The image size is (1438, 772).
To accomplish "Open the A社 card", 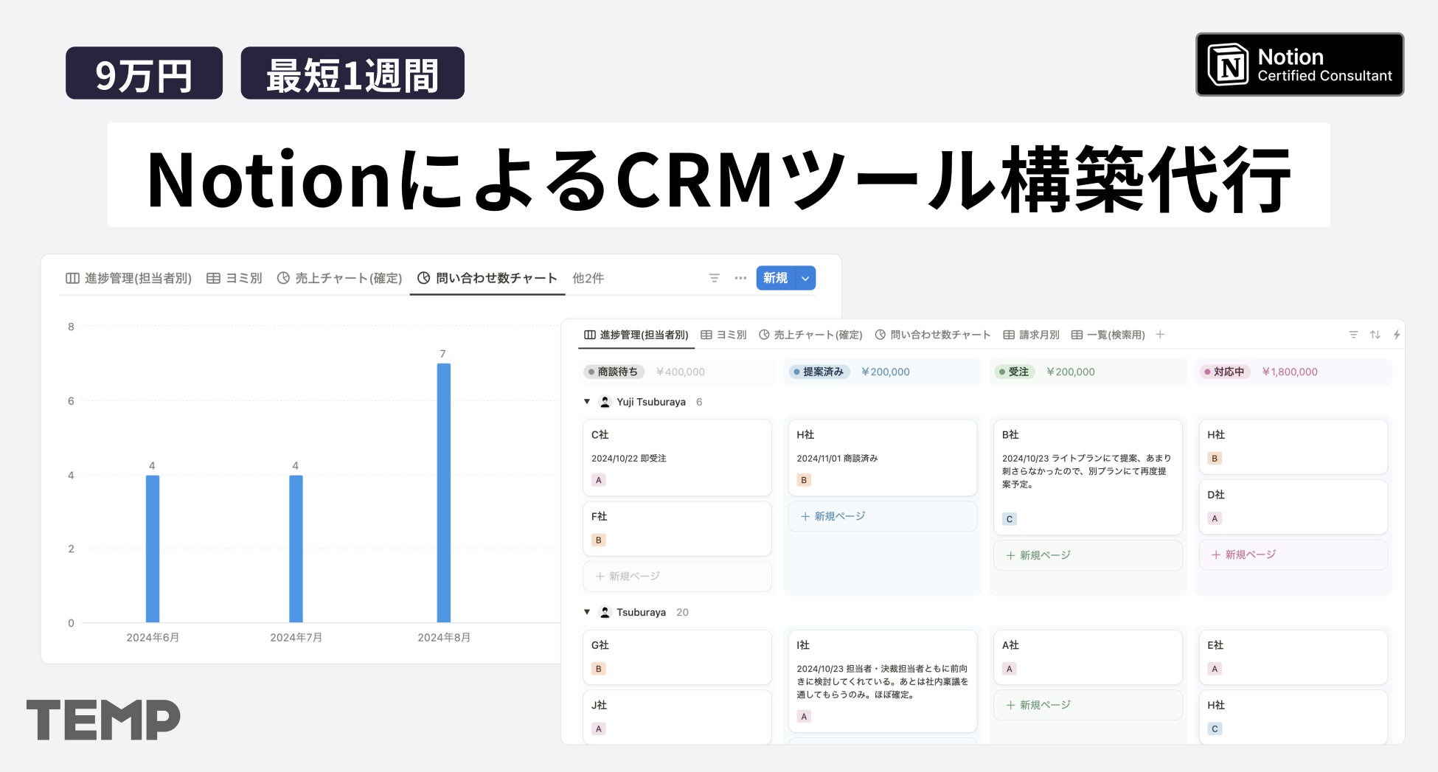I will [x=1088, y=658].
